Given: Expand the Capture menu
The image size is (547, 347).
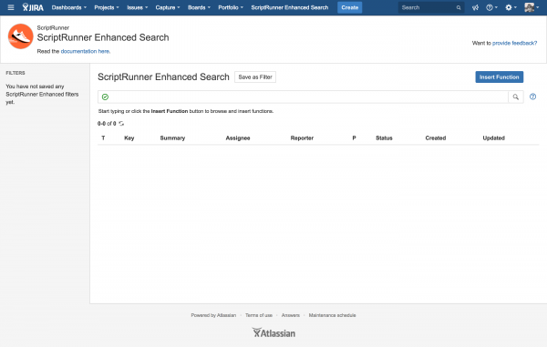Looking at the screenshot, I should coord(168,7).
